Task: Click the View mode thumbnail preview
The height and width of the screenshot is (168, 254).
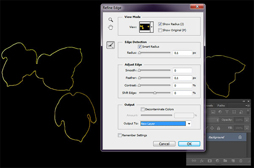Action: tap(144, 27)
